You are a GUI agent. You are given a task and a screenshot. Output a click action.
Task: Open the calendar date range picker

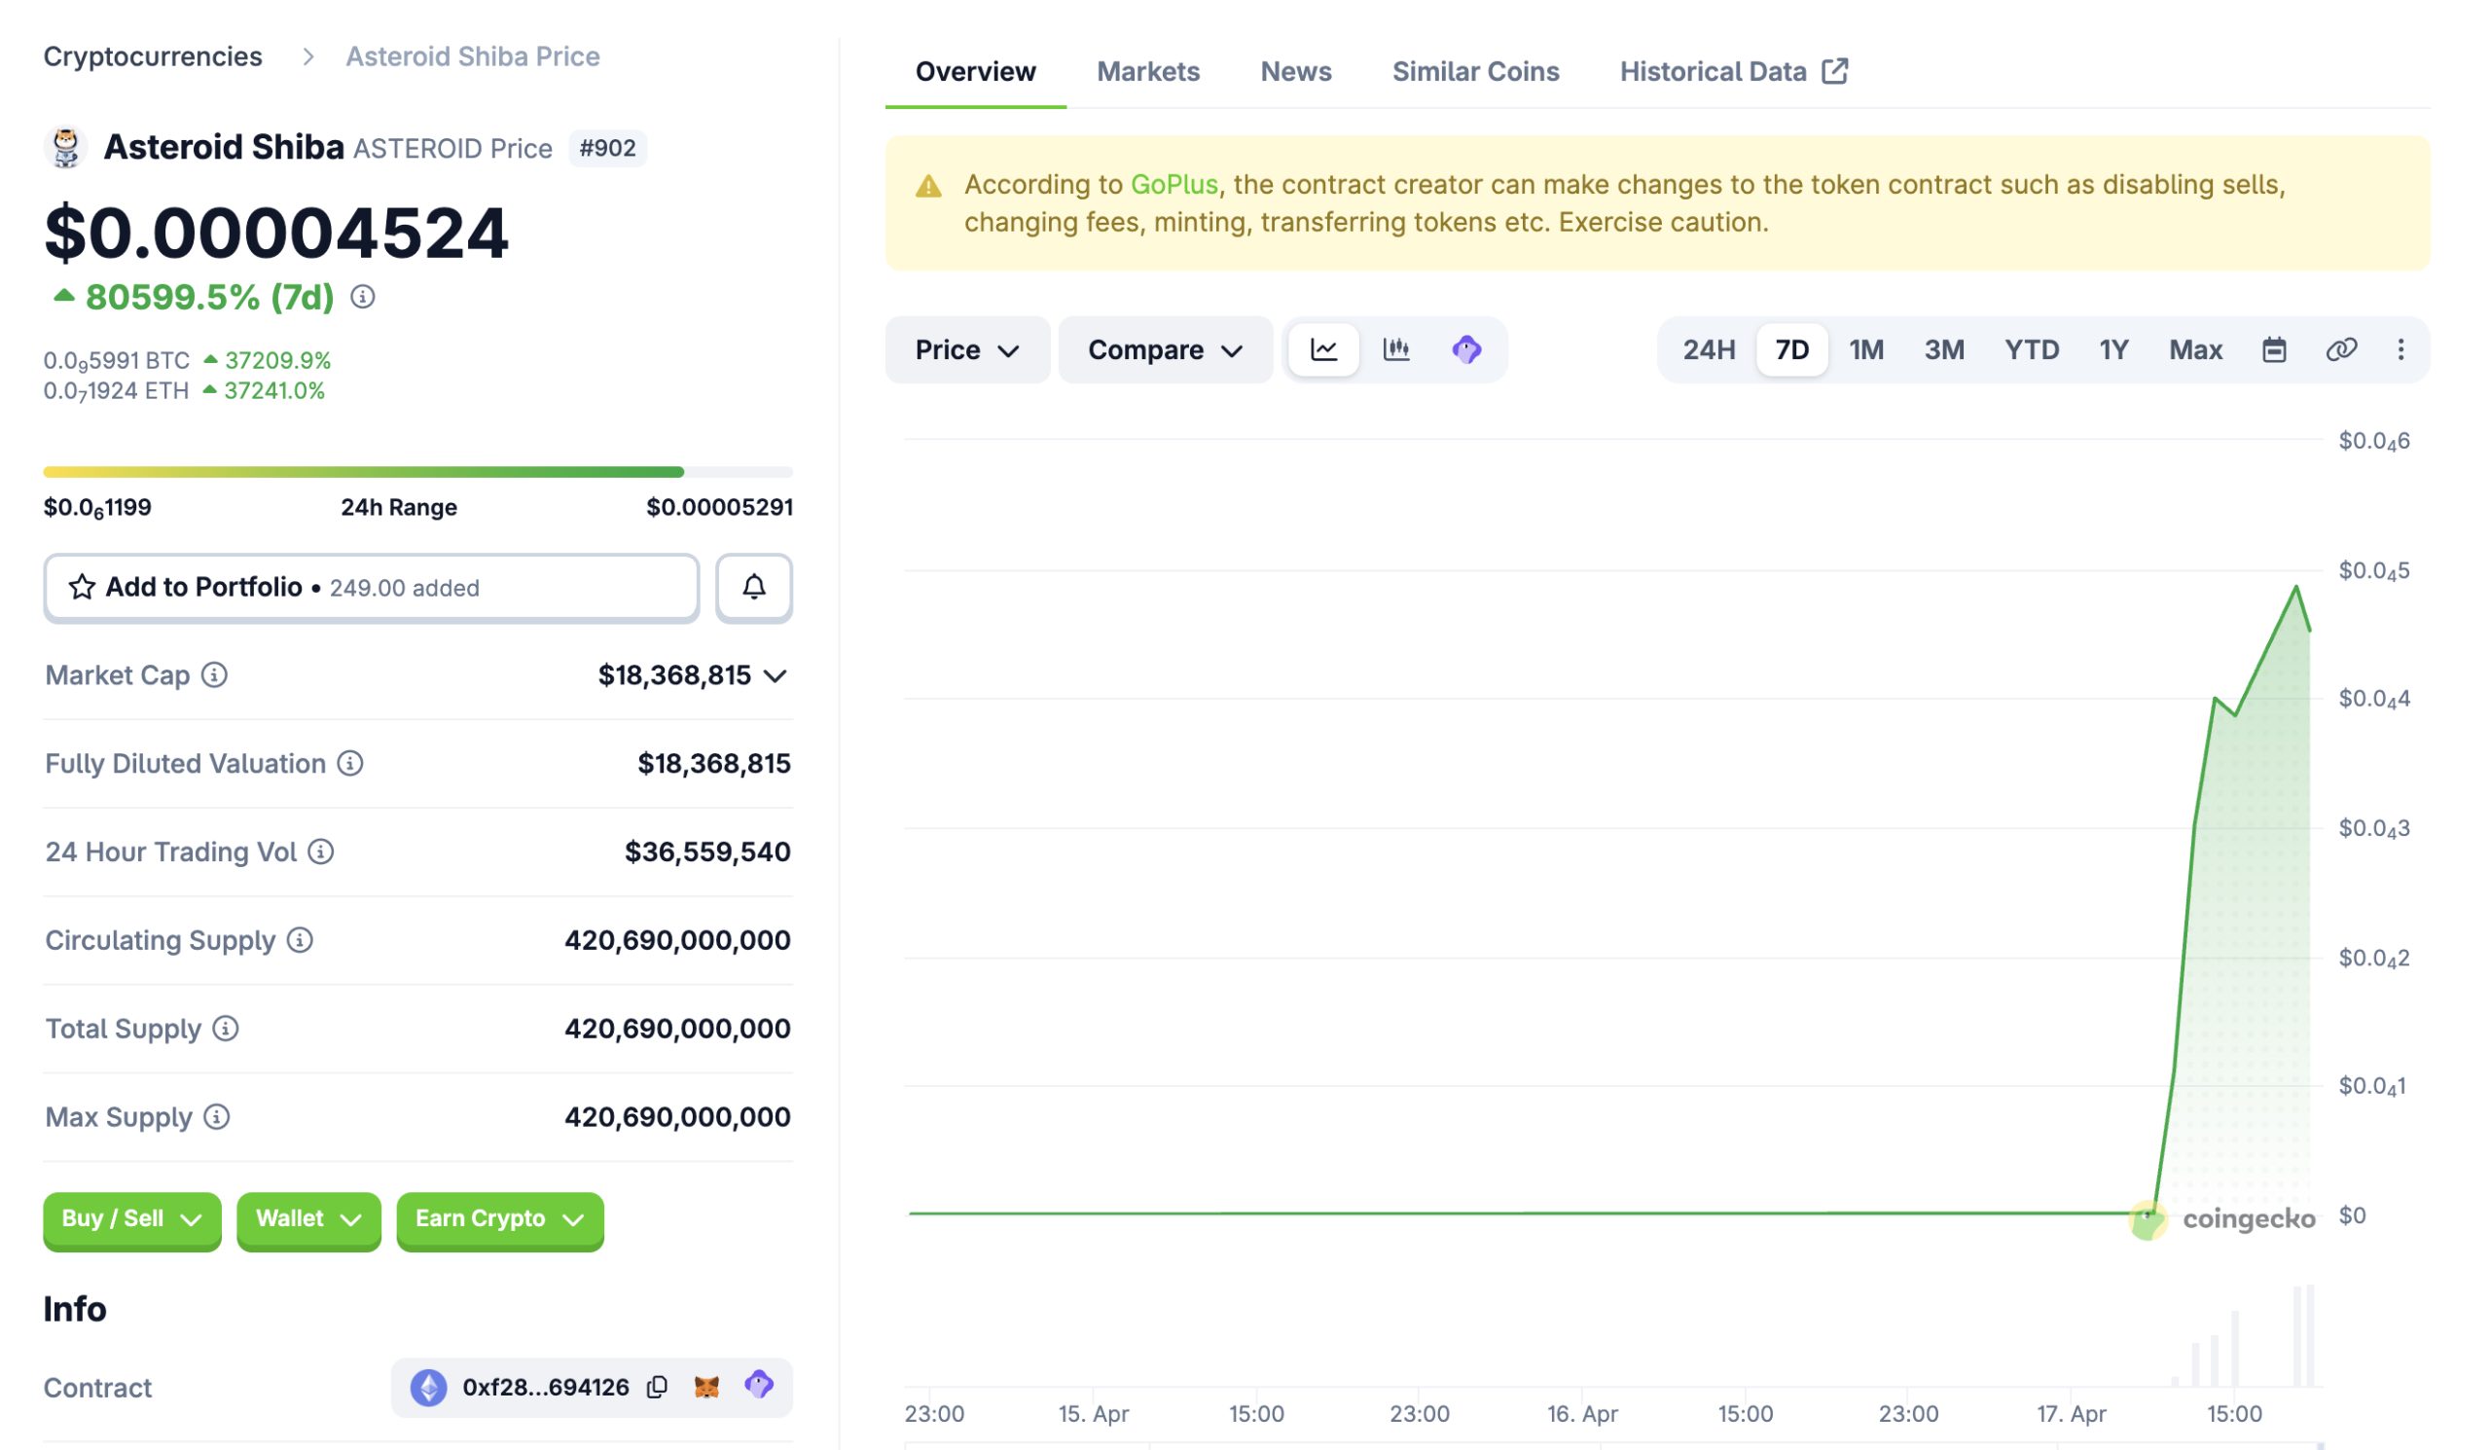coord(2276,350)
